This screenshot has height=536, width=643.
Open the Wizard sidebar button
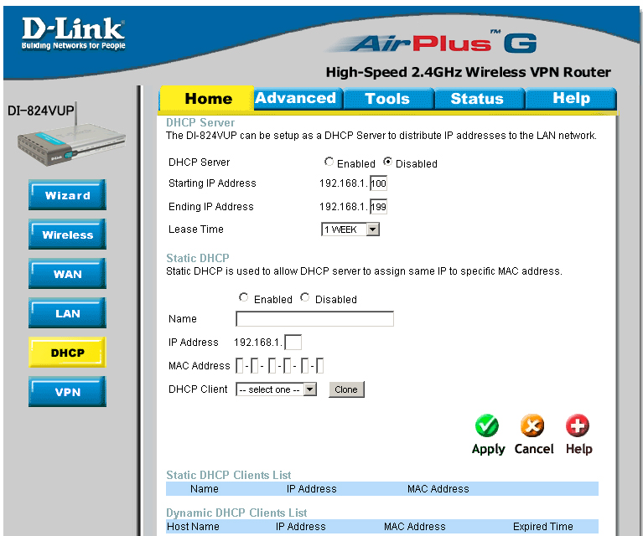pos(67,195)
